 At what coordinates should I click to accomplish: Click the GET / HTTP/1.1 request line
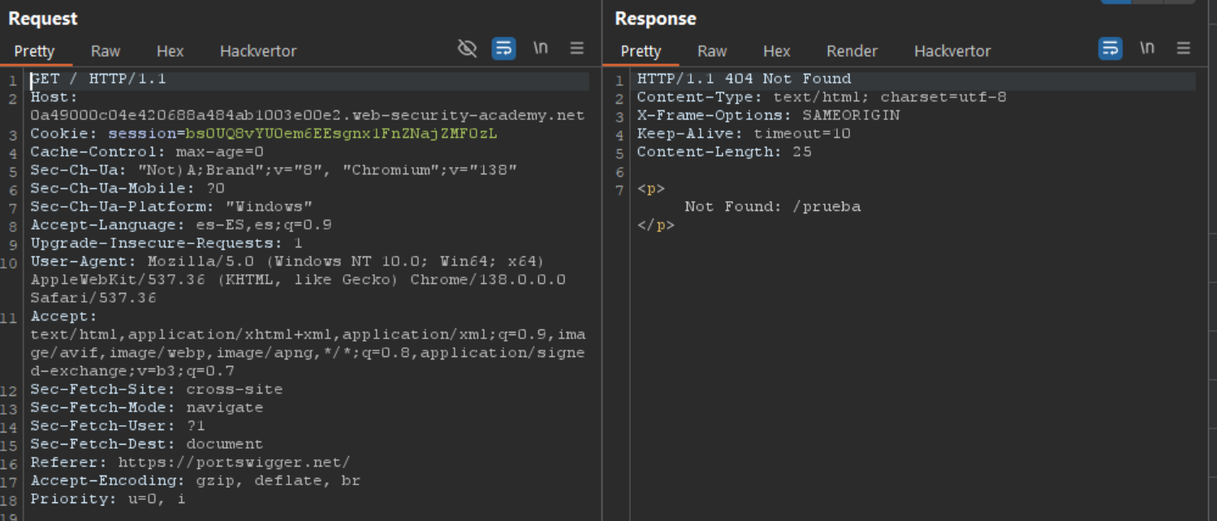98,79
